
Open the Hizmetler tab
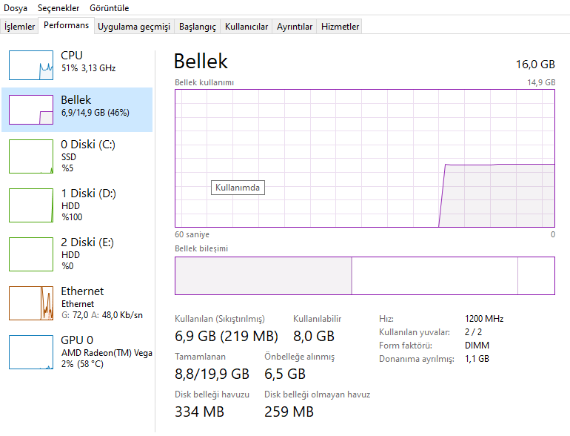(341, 27)
